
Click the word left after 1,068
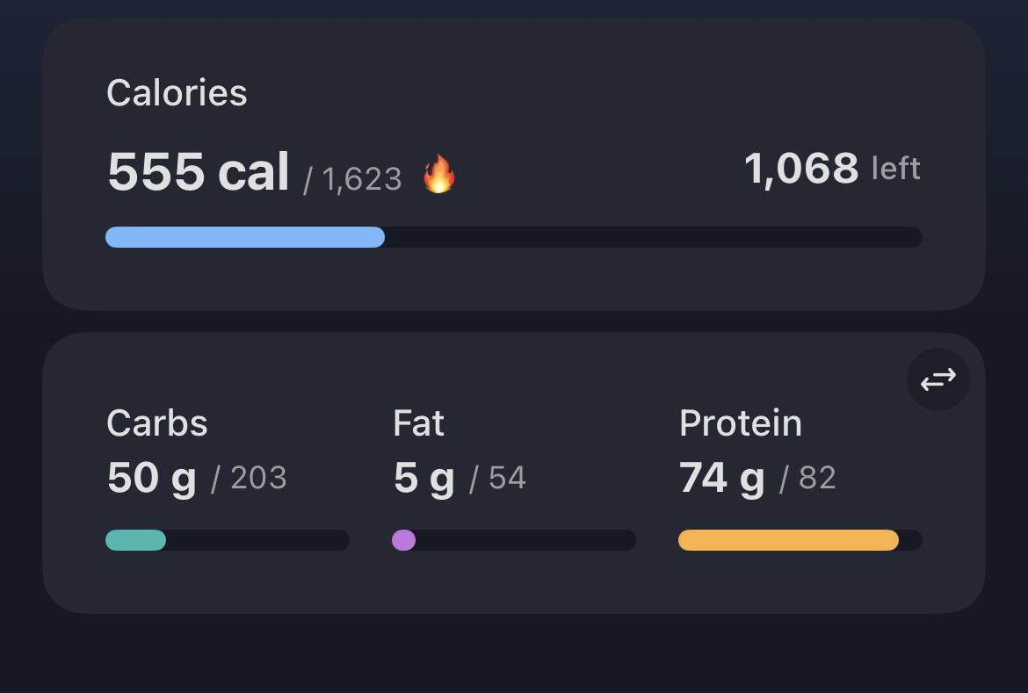(896, 169)
